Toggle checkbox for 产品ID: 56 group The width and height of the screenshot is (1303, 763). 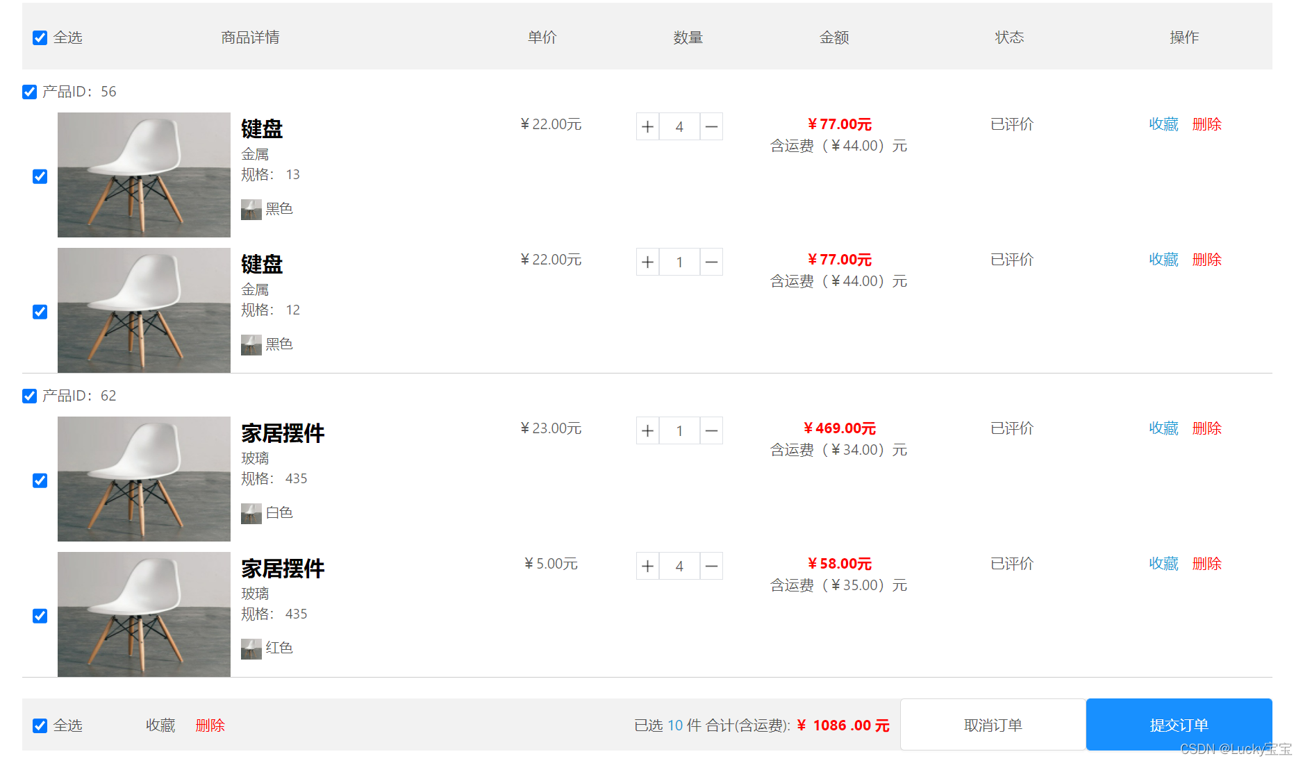point(29,92)
